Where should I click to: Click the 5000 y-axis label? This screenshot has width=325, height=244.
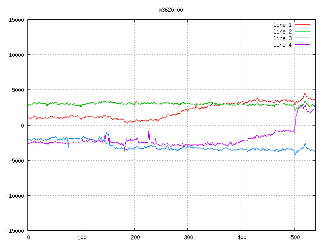(18, 90)
